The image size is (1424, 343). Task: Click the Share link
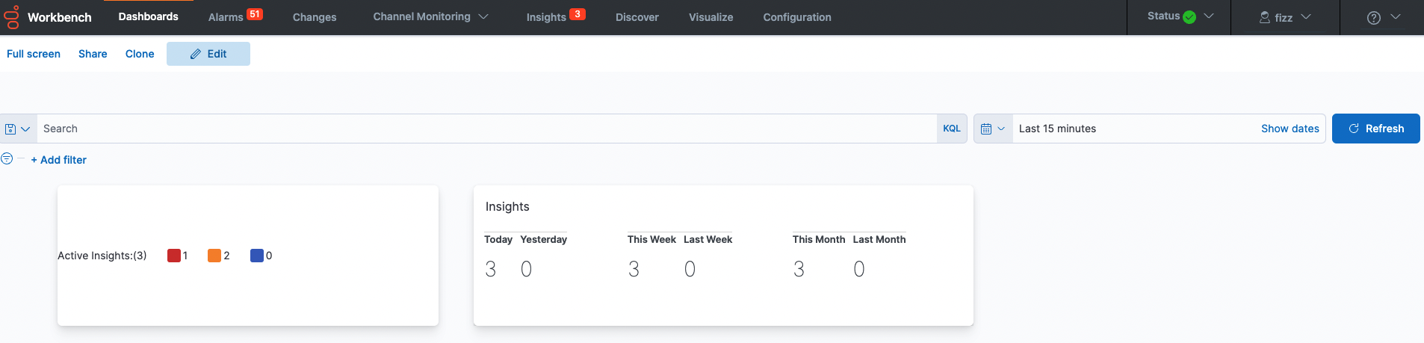tap(93, 54)
